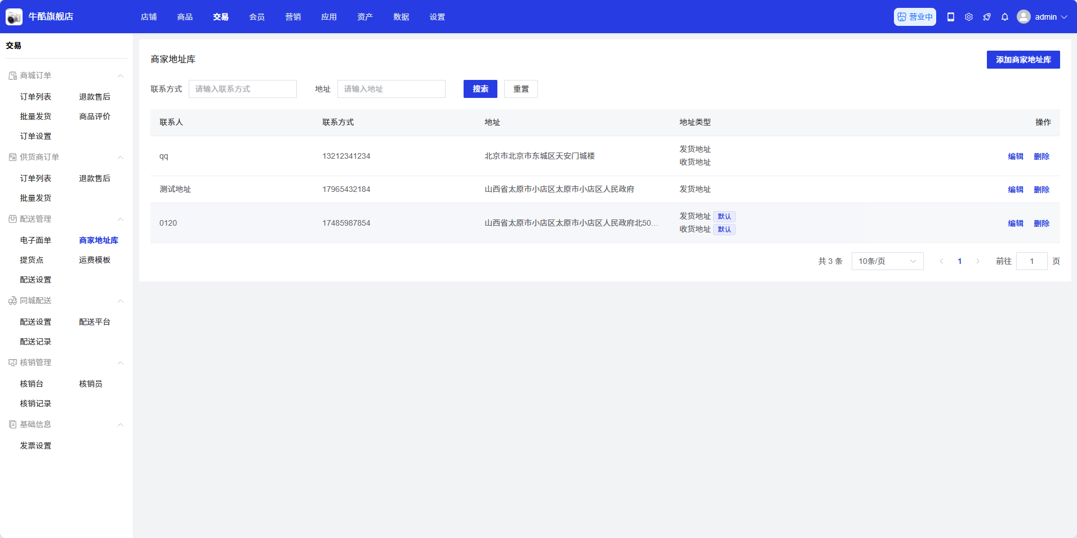Image resolution: width=1077 pixels, height=538 pixels.
Task: Focus the 联系方式 search input field
Action: click(x=242, y=89)
